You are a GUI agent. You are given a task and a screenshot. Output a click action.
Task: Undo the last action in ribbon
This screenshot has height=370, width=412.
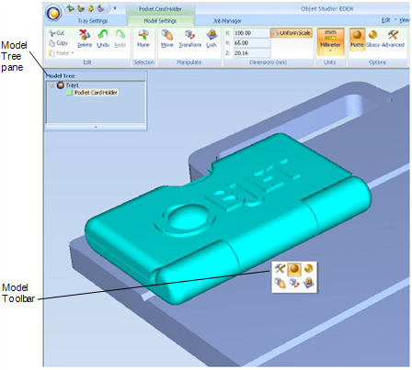103,39
